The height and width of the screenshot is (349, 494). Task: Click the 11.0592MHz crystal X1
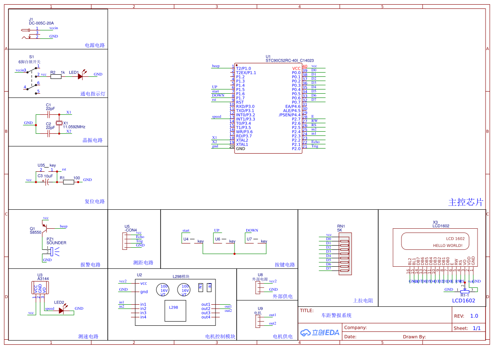tap(59, 123)
